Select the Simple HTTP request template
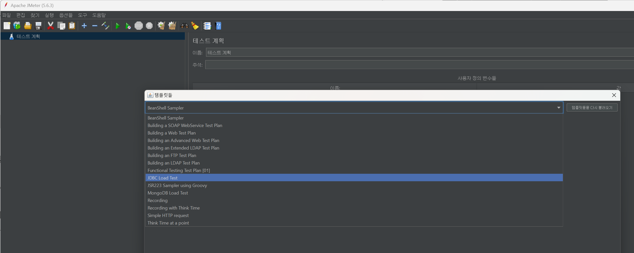Screen dimensions: 634x253 pyautogui.click(x=354, y=215)
